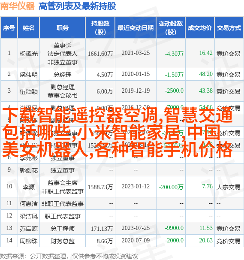The width and height of the screenshot is (244, 260).
Task: Click the 交易方式 column header
Action: click(x=229, y=28)
